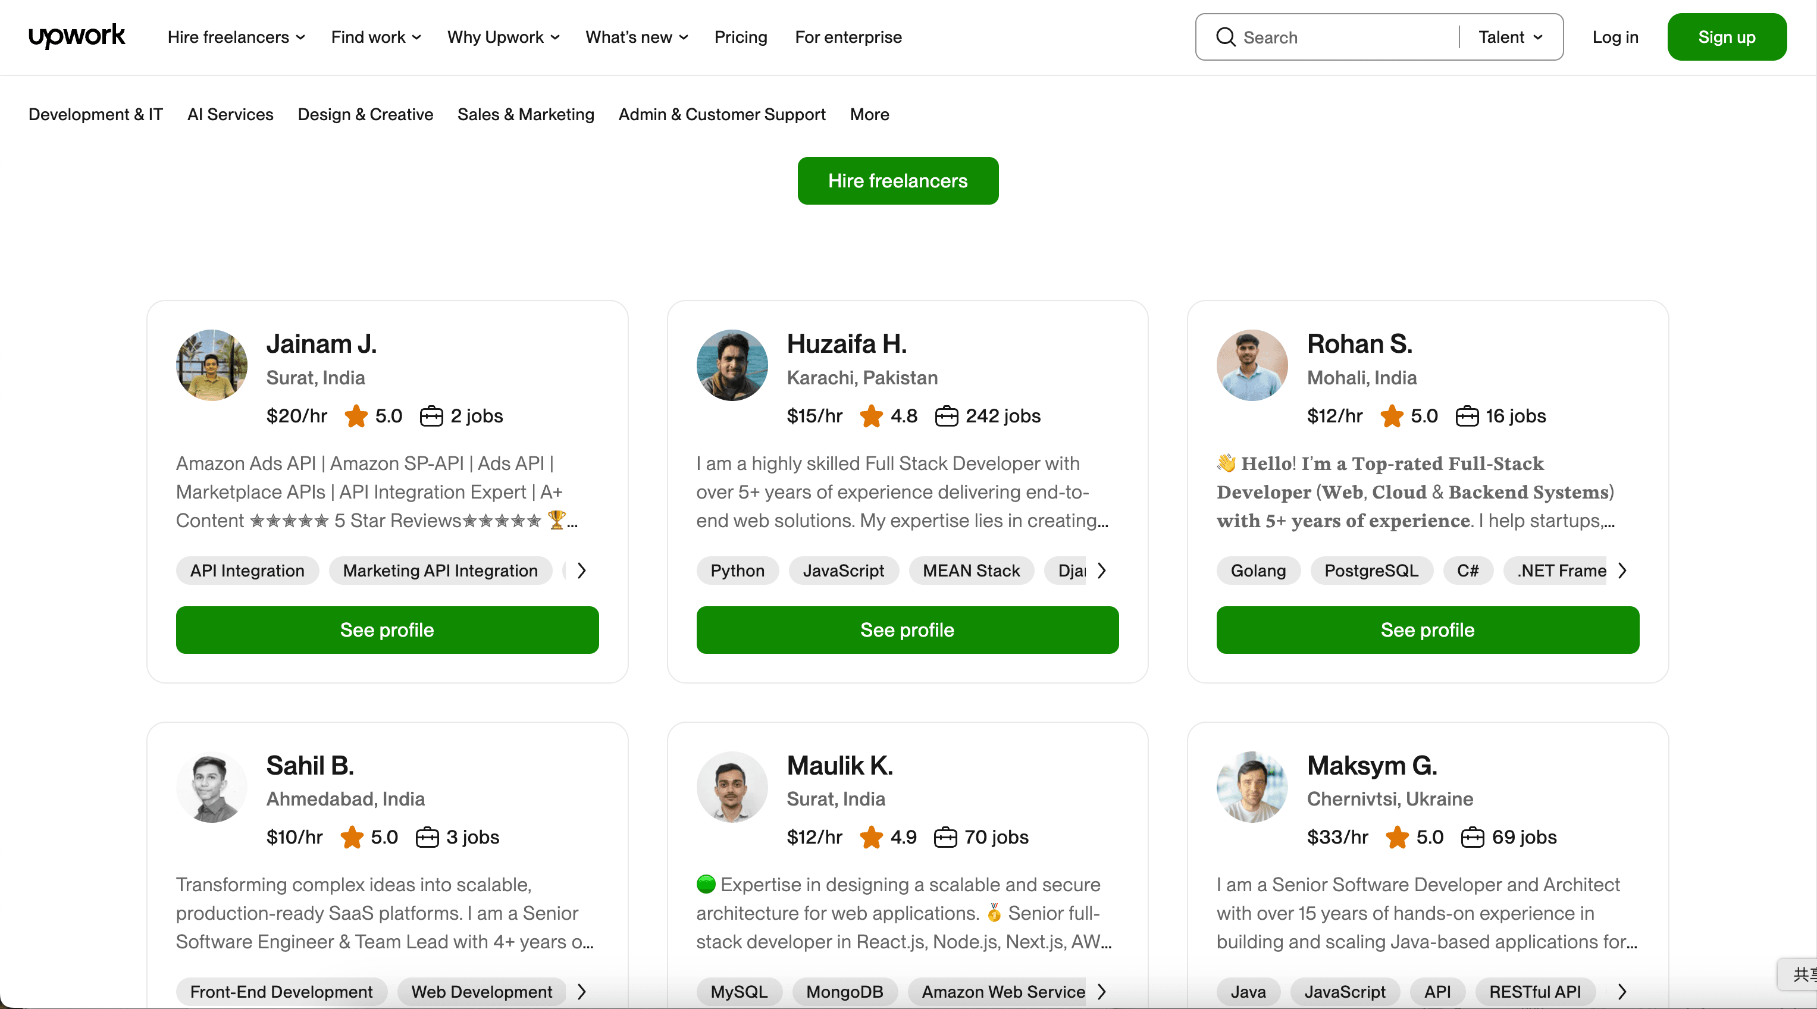Click the star rating icon on Jainam J.'s card
Viewport: 1817px width, 1009px height.
(x=356, y=416)
